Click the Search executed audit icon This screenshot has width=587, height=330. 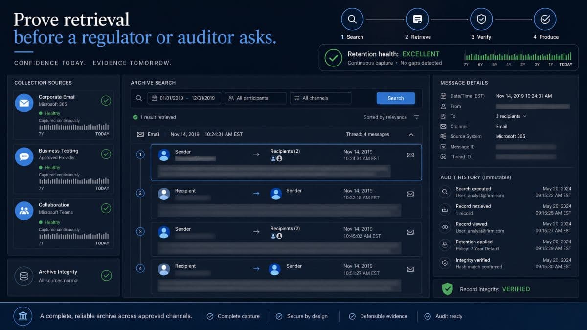(x=445, y=192)
